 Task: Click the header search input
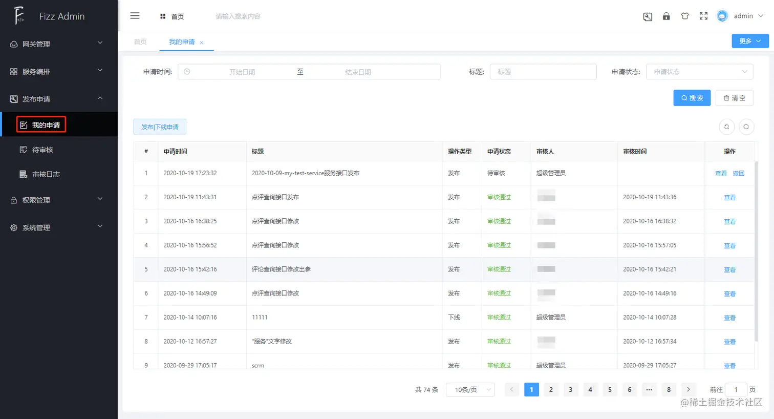238,16
